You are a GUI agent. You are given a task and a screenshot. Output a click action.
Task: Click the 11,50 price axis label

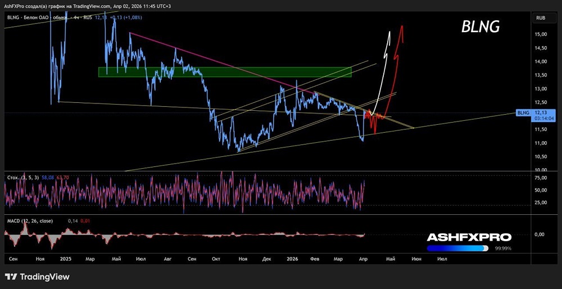tap(541, 129)
